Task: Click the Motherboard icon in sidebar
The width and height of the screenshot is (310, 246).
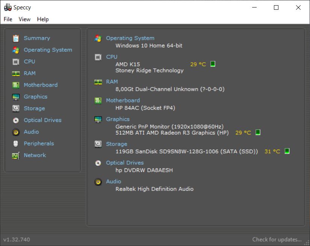Action: pos(16,85)
